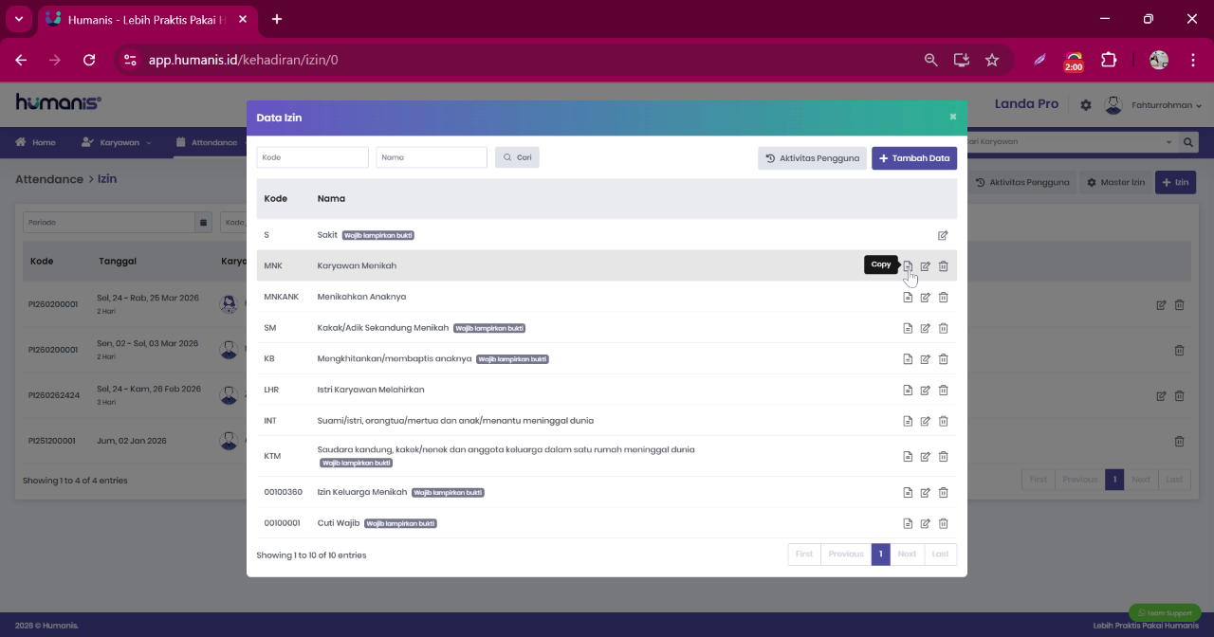Screen dimensions: 1214x637
Task: Delete the PI251200001 attendance row
Action: click(1179, 442)
